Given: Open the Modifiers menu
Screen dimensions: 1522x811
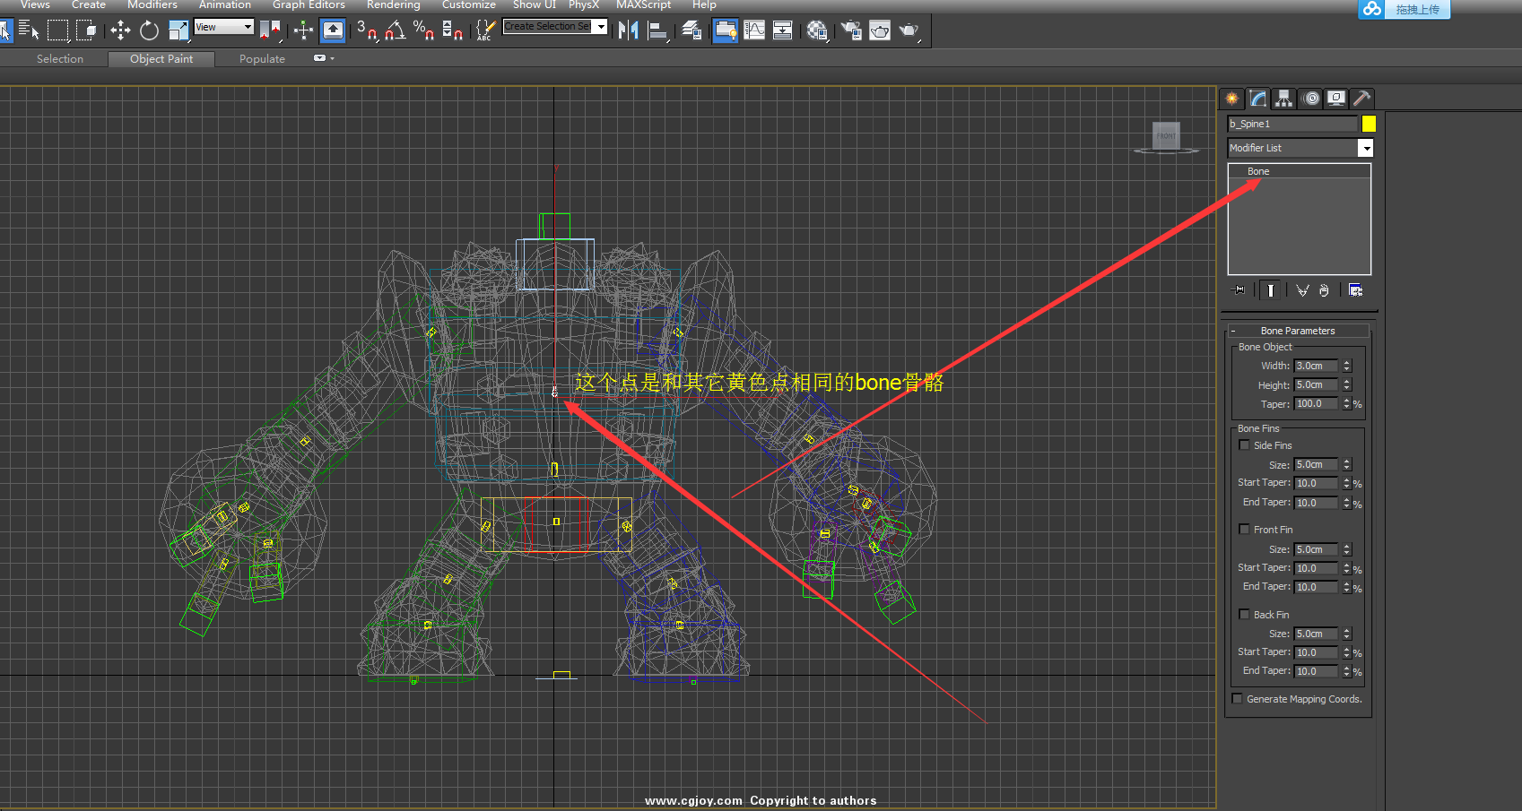Looking at the screenshot, I should click(x=152, y=5).
